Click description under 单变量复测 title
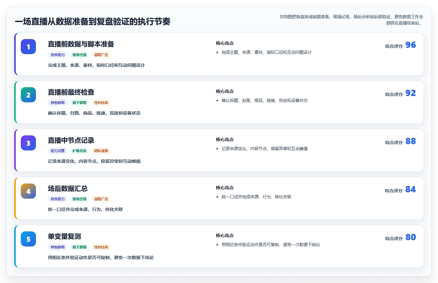 coord(101,258)
